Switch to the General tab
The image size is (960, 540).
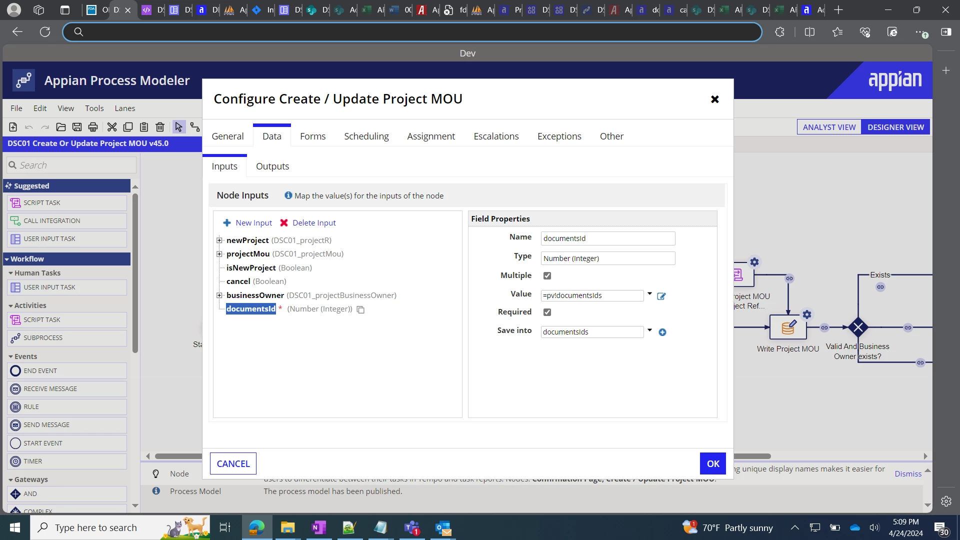click(227, 136)
